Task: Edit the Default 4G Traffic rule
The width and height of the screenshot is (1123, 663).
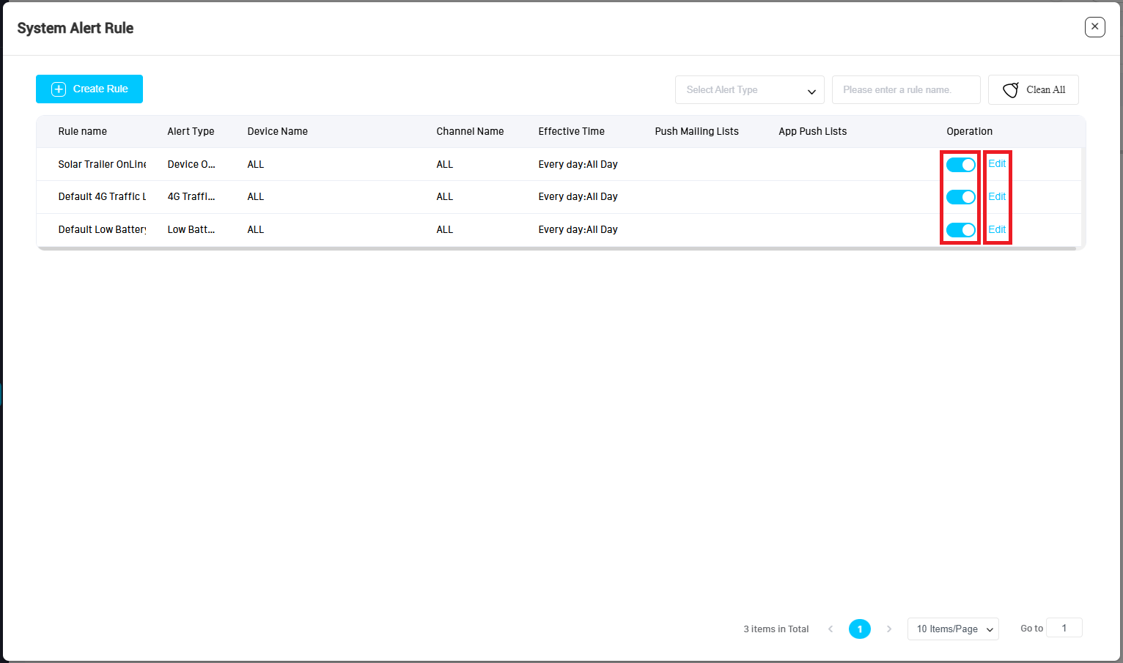Action: coord(997,196)
